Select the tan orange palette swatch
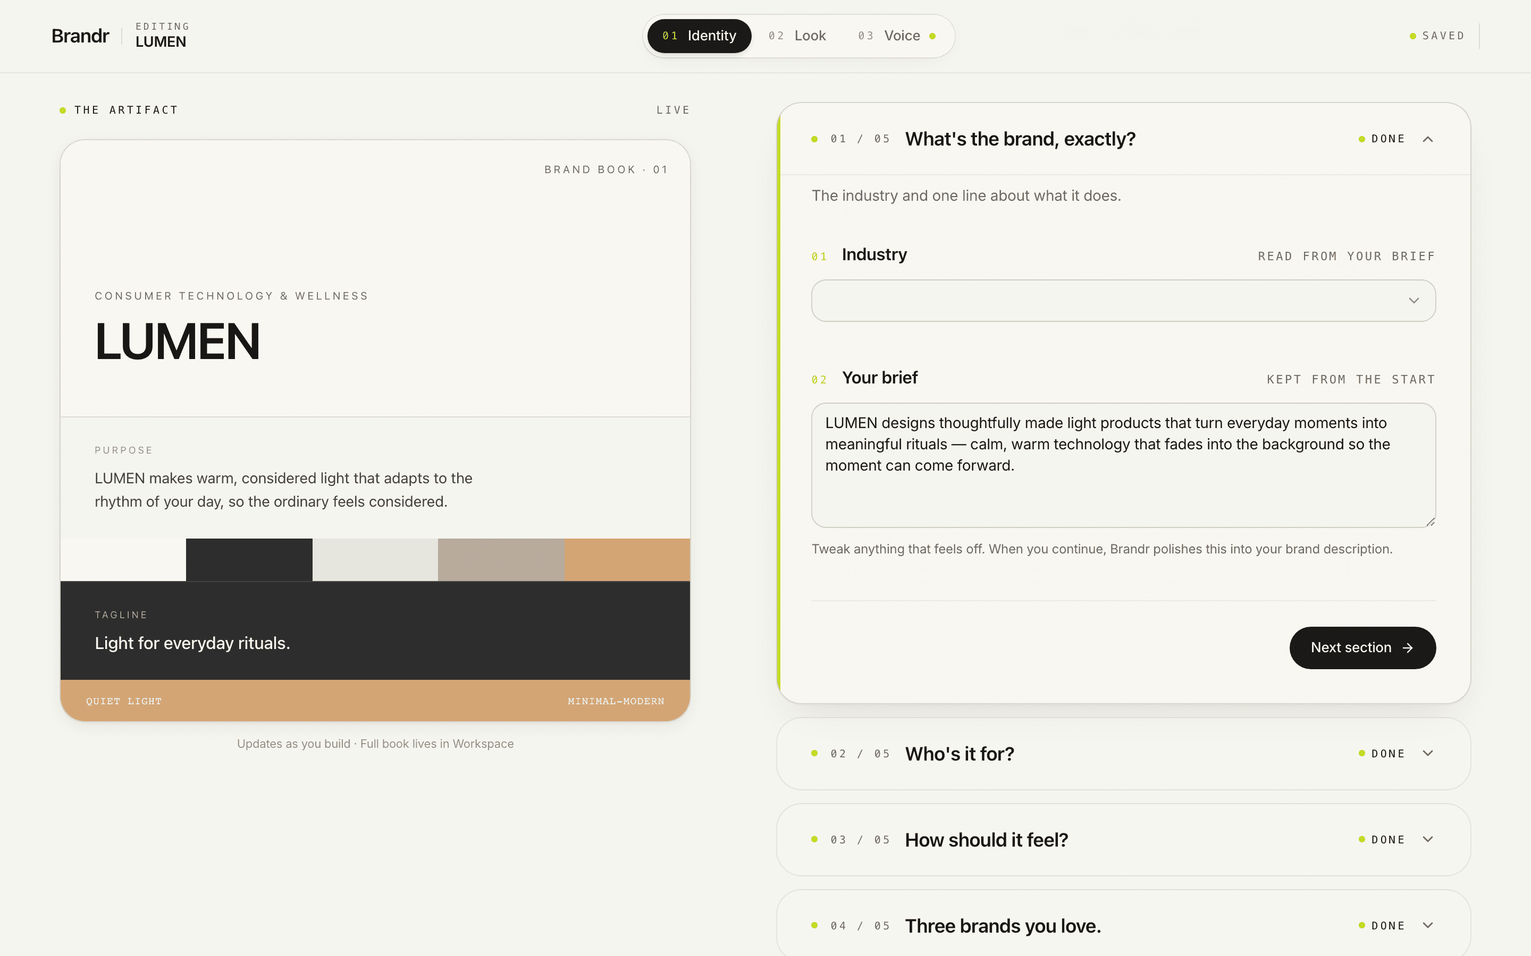Viewport: 1531px width, 956px height. point(627,560)
